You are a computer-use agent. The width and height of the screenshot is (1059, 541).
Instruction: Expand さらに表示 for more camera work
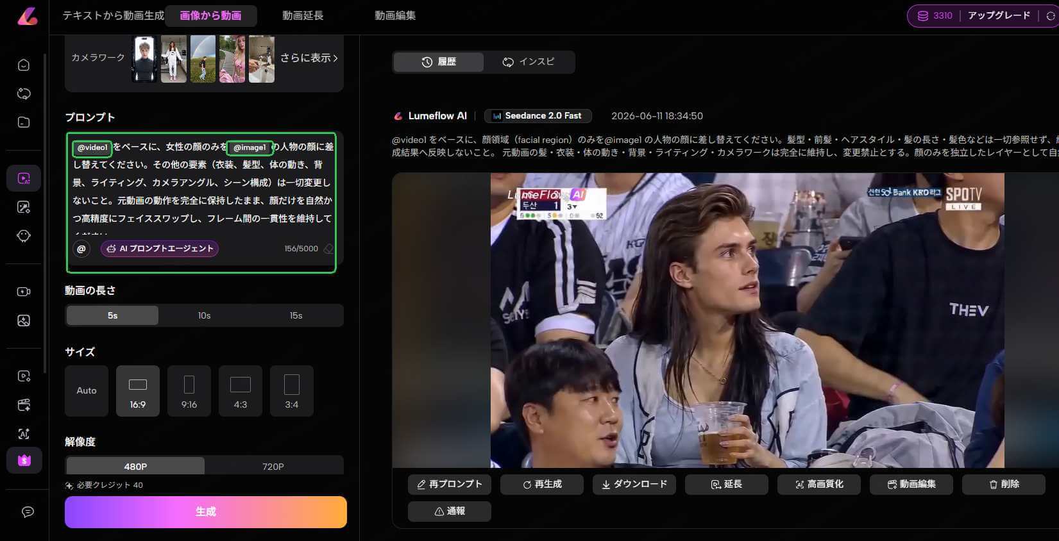[309, 58]
